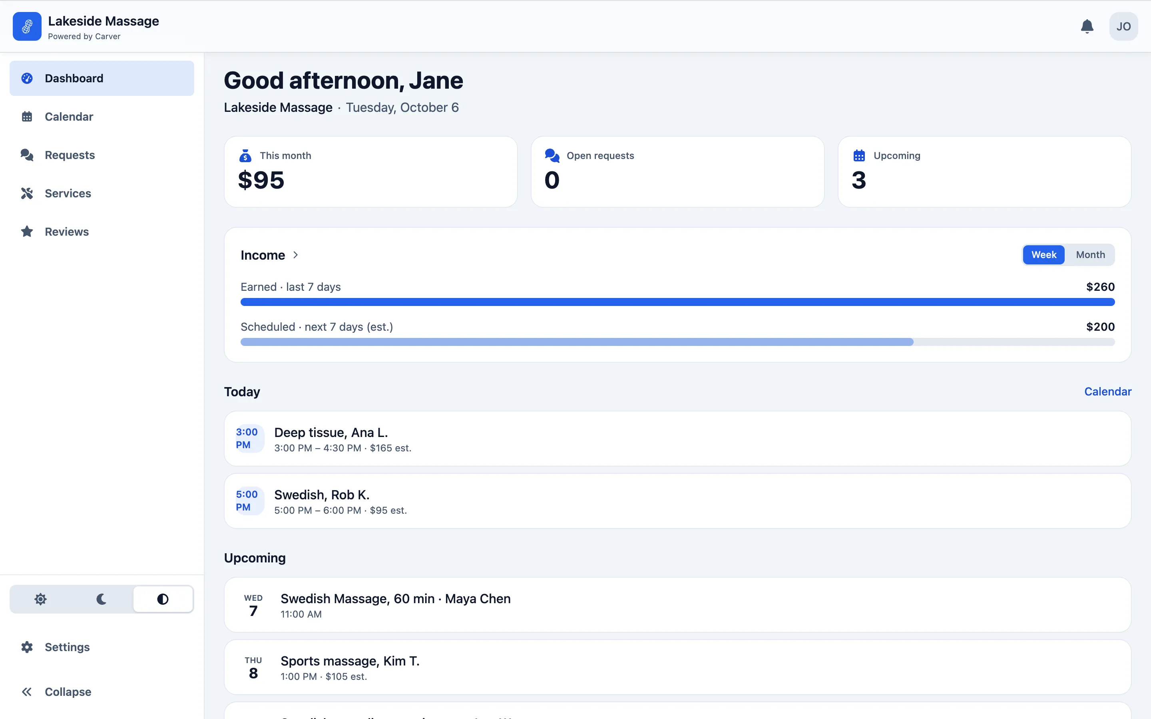The image size is (1151, 719).
Task: Click the Income heading
Action: tap(263, 255)
